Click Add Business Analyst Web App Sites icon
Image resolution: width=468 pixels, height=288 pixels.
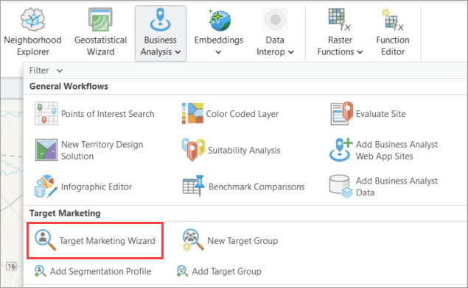[340, 150]
